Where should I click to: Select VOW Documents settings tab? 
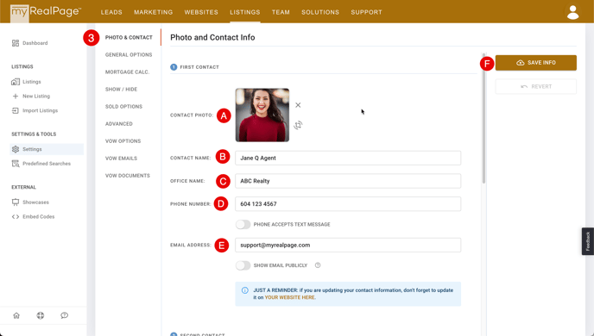pos(128,176)
